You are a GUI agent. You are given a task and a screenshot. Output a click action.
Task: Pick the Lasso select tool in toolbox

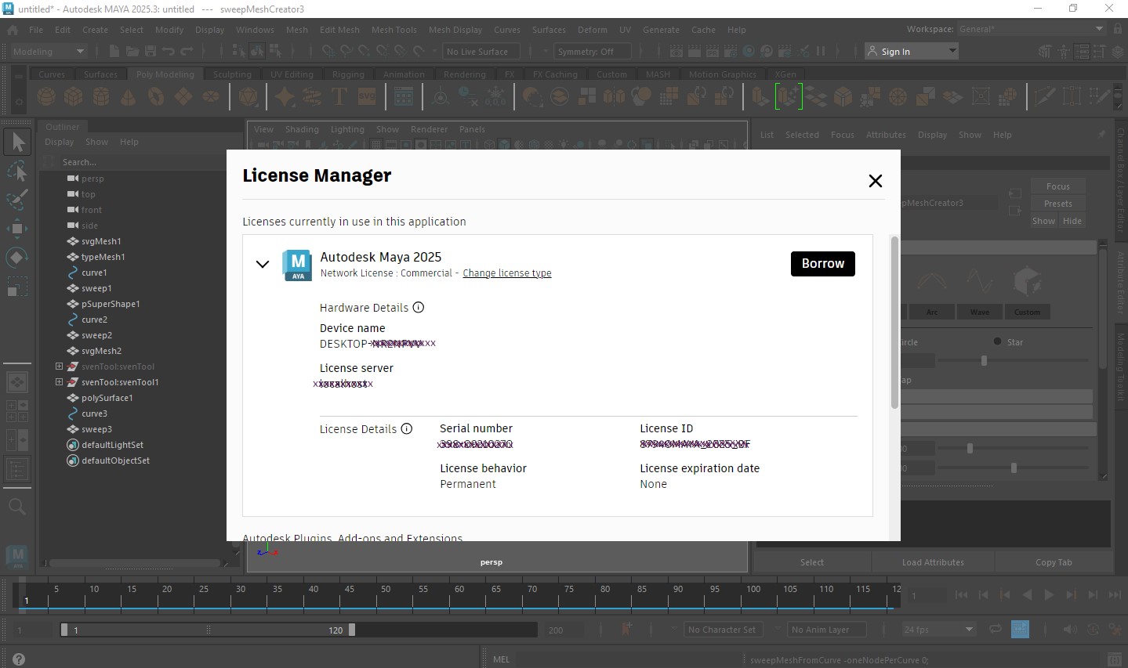pos(17,171)
